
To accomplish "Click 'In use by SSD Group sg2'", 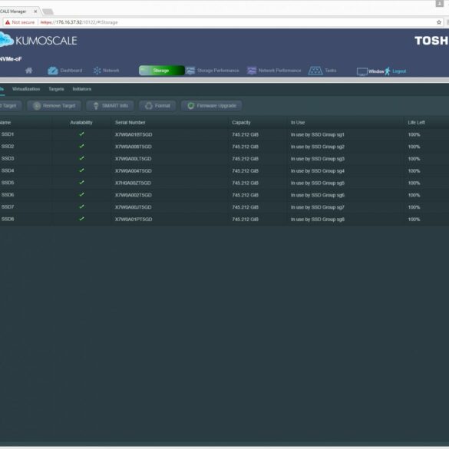I will click(318, 147).
